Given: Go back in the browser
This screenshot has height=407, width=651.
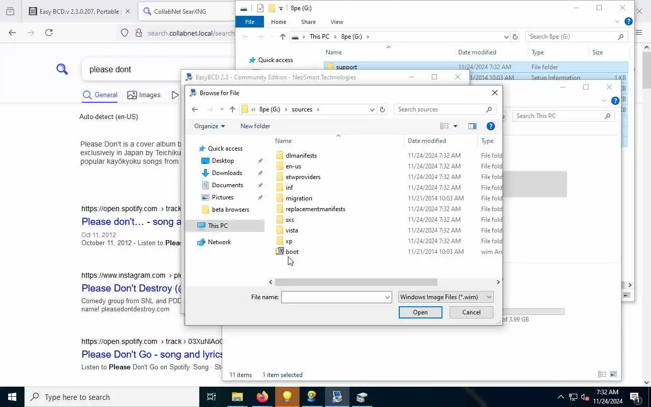Looking at the screenshot, I should 12,33.
